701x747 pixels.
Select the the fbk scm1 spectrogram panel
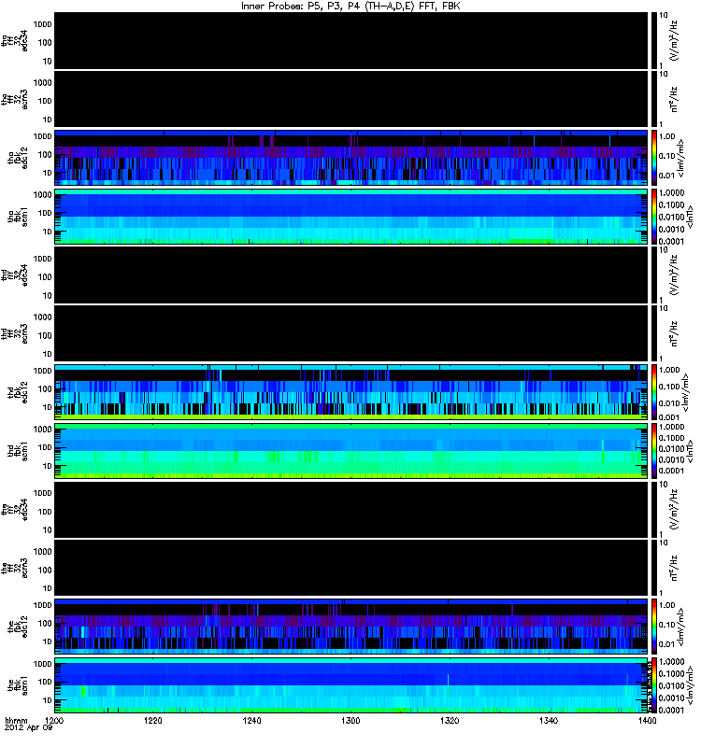(353, 686)
